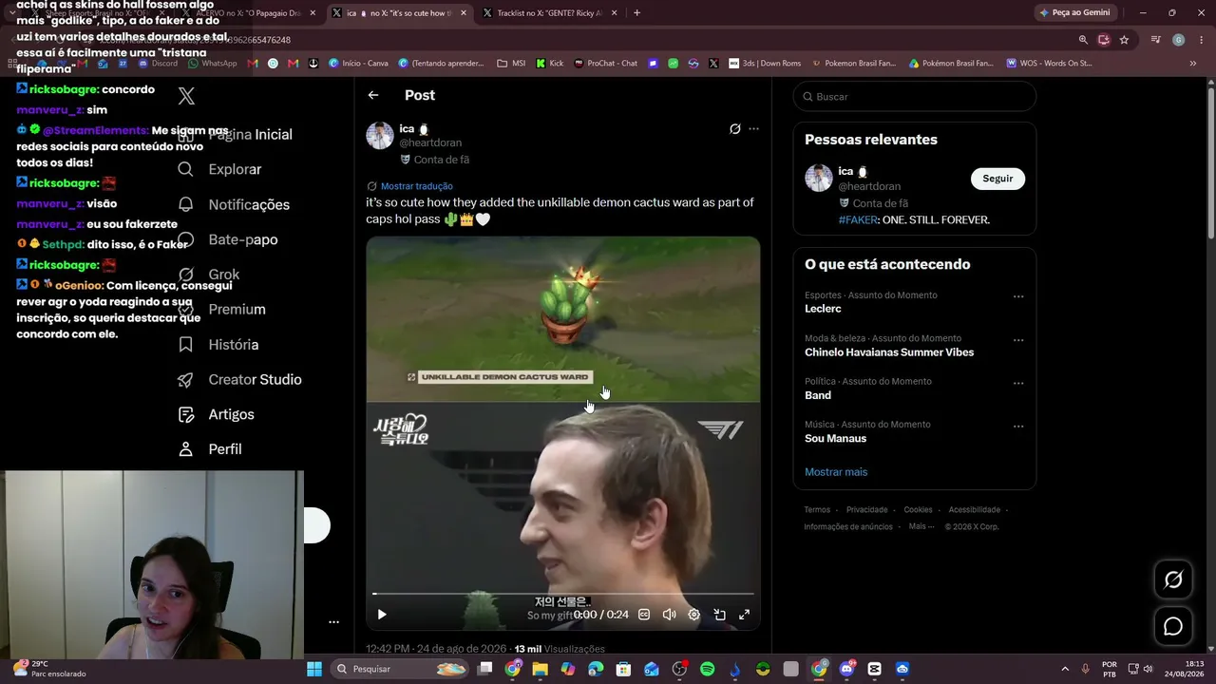Open the Leclerc trending topic
The image size is (1216, 684).
tap(823, 309)
